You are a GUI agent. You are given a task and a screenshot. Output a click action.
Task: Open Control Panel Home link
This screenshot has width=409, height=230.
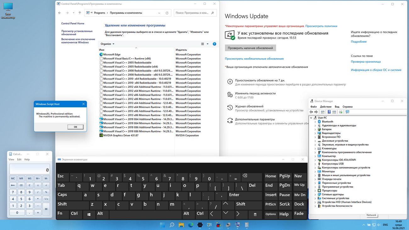tap(73, 24)
